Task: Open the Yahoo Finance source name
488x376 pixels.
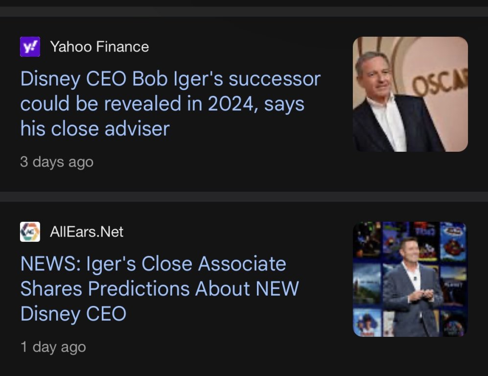Action: pos(99,47)
